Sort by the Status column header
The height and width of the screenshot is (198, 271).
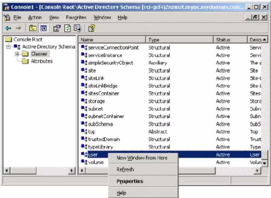230,40
